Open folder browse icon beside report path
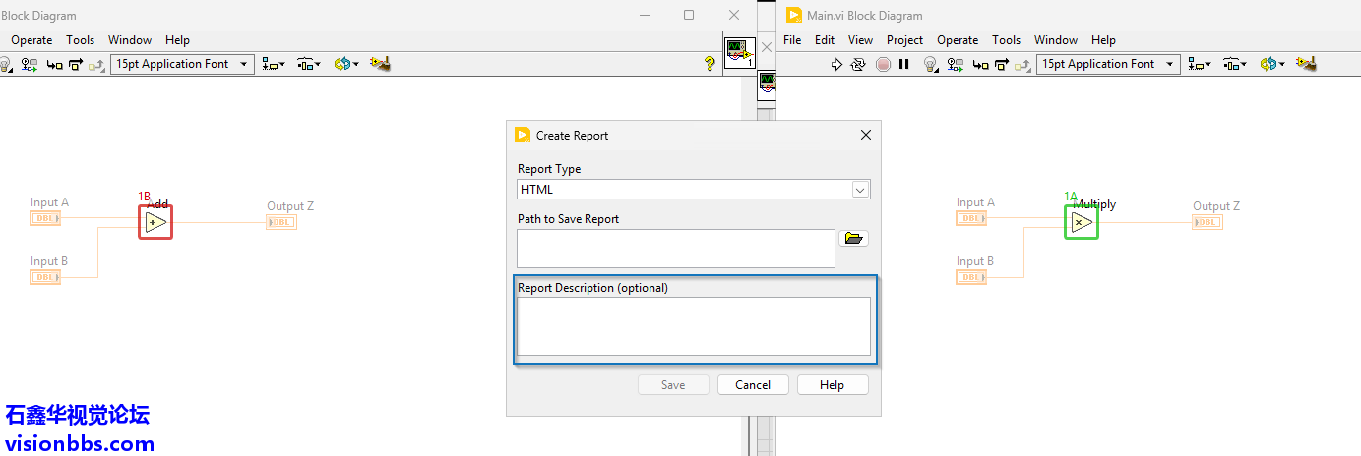The width and height of the screenshot is (1361, 456). point(853,238)
